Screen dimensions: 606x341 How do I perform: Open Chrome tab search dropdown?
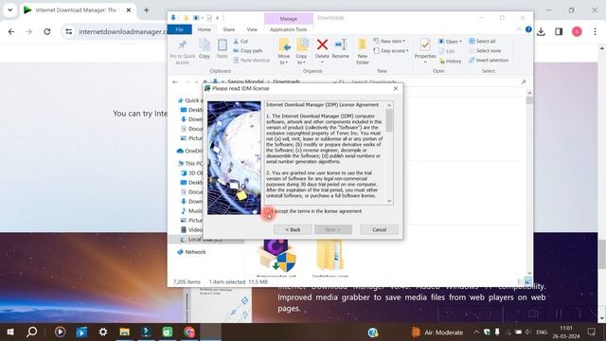pyautogui.click(x=10, y=10)
